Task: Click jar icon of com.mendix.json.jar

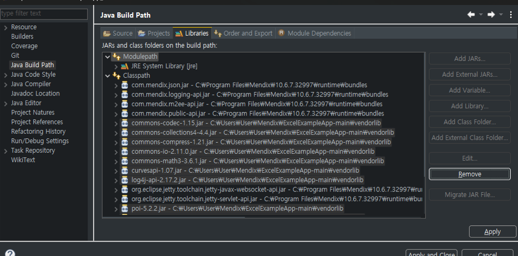Action: point(125,85)
